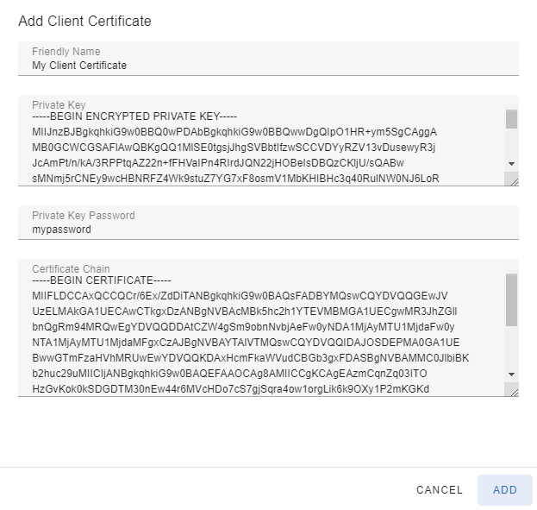Click the Certificate Chain scrollbar thumb
537x510 pixels.
pyautogui.click(x=511, y=299)
